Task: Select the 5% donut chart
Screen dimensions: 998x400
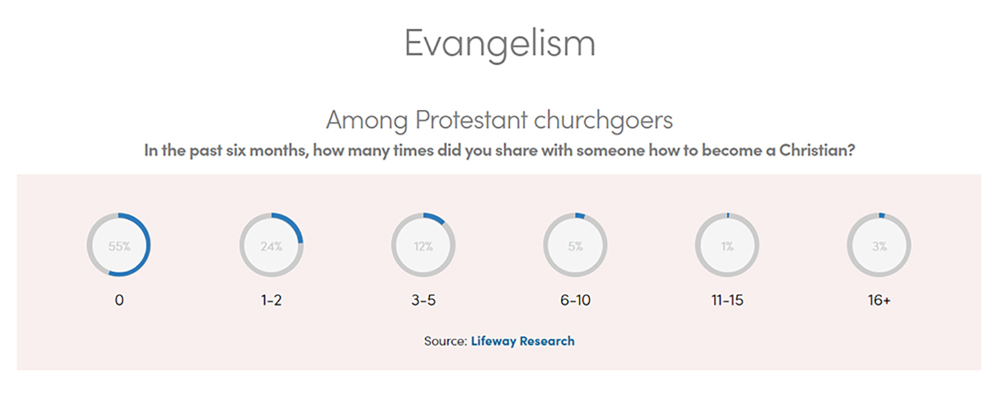Action: (x=576, y=245)
